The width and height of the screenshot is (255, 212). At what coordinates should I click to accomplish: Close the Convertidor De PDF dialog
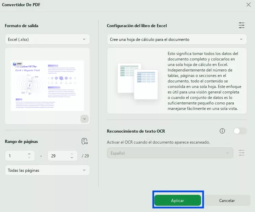click(x=248, y=5)
